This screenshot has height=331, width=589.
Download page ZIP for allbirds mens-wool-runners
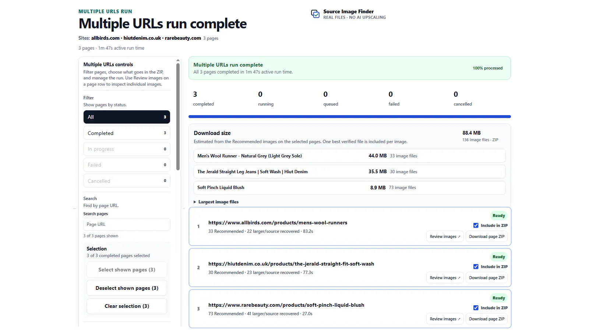point(487,236)
